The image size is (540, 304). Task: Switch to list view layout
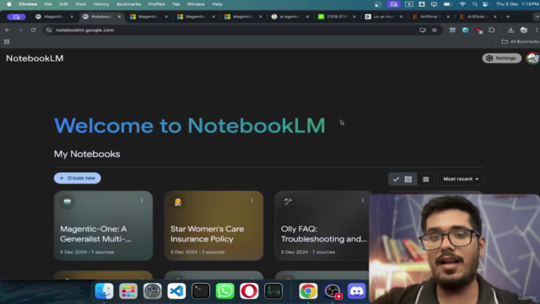[x=425, y=179]
